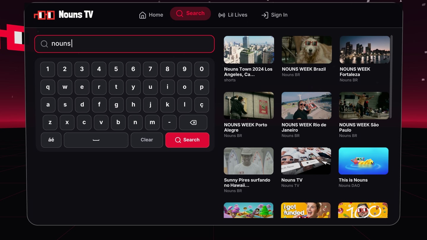Click the "NOUNS WEEK Brazil" title text
The width and height of the screenshot is (427, 240).
click(304, 69)
